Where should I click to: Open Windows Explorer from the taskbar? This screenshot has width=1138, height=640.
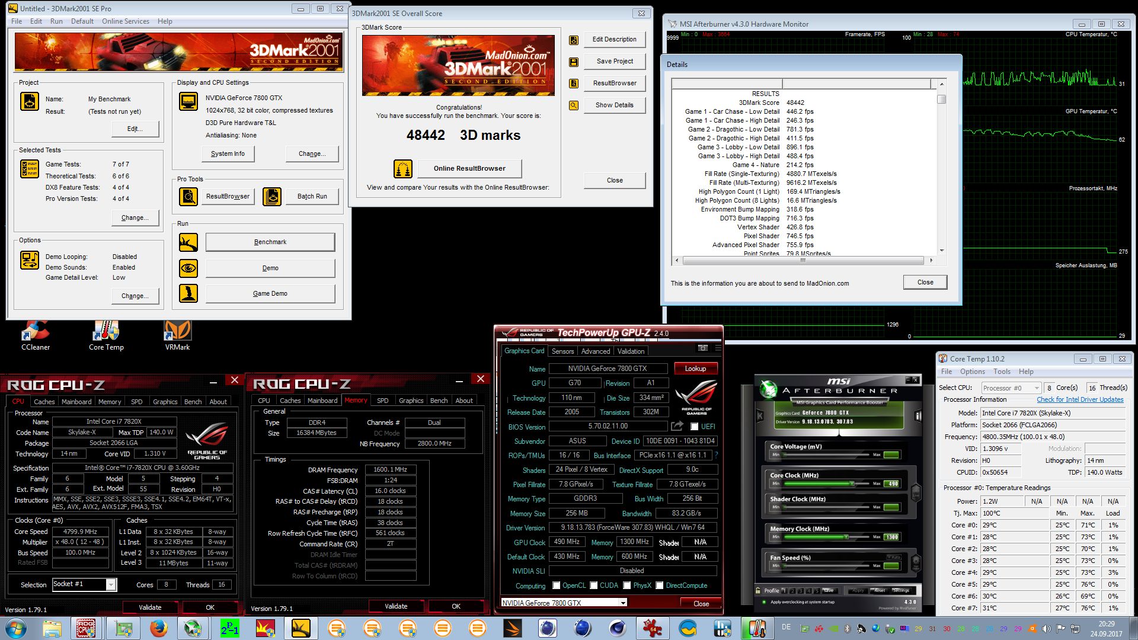[x=52, y=628]
